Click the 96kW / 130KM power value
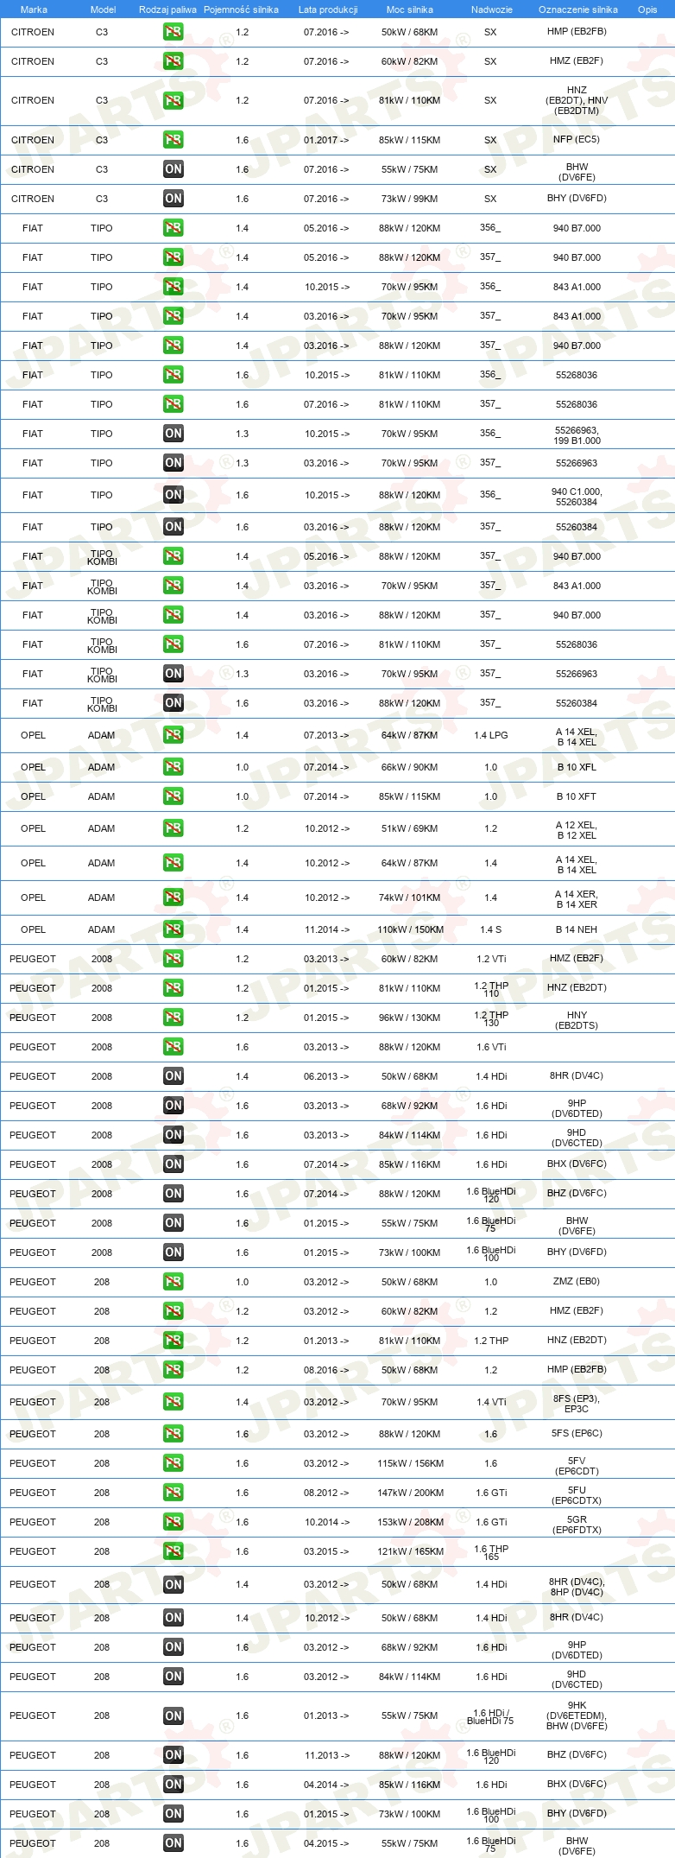This screenshot has height=1858, width=675. click(410, 1018)
